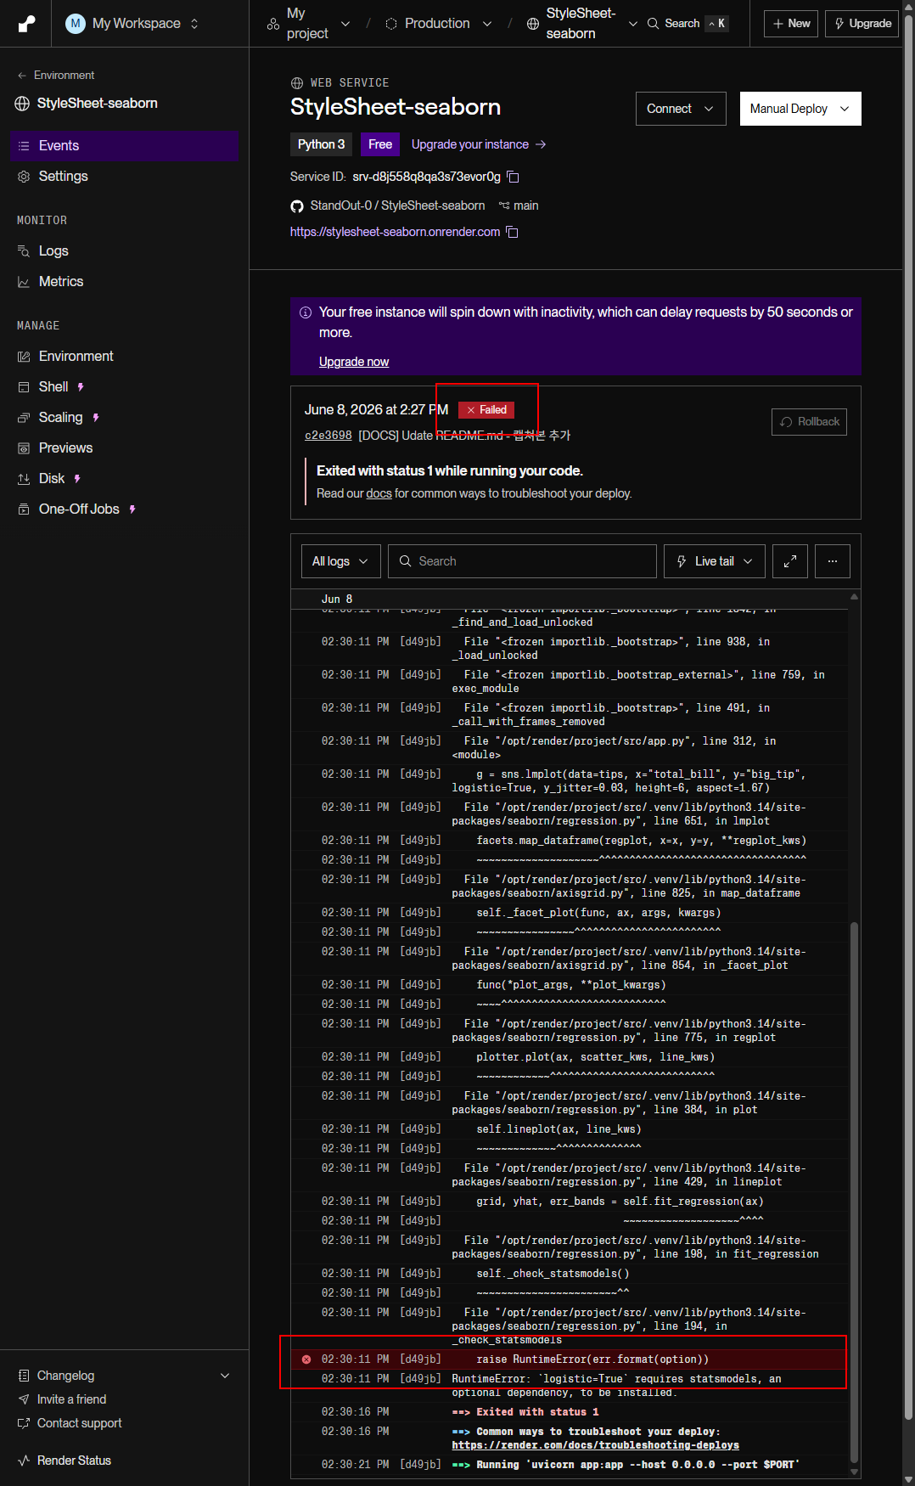
Task: Click the Metrics chart icon
Action: (24, 282)
